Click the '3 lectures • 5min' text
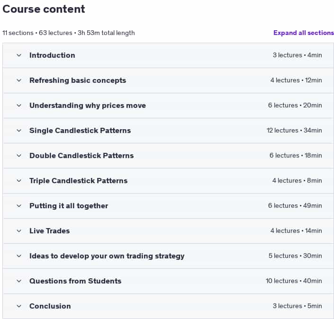This screenshot has width=334, height=319. [298, 306]
